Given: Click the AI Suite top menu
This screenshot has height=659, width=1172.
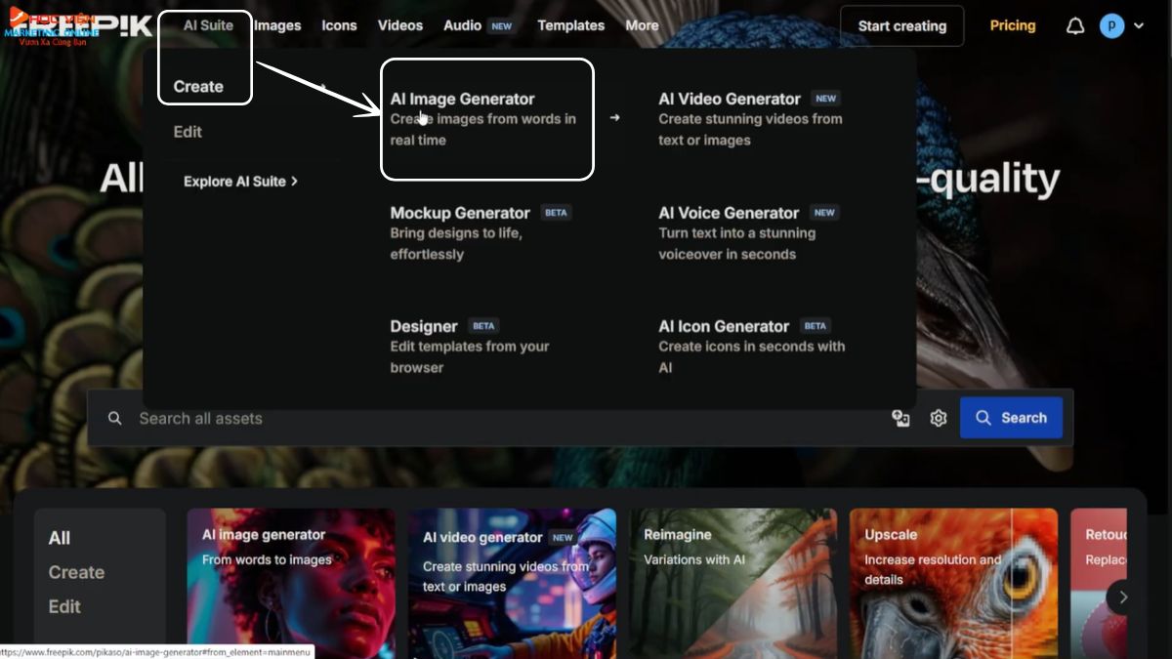Looking at the screenshot, I should click(x=208, y=25).
